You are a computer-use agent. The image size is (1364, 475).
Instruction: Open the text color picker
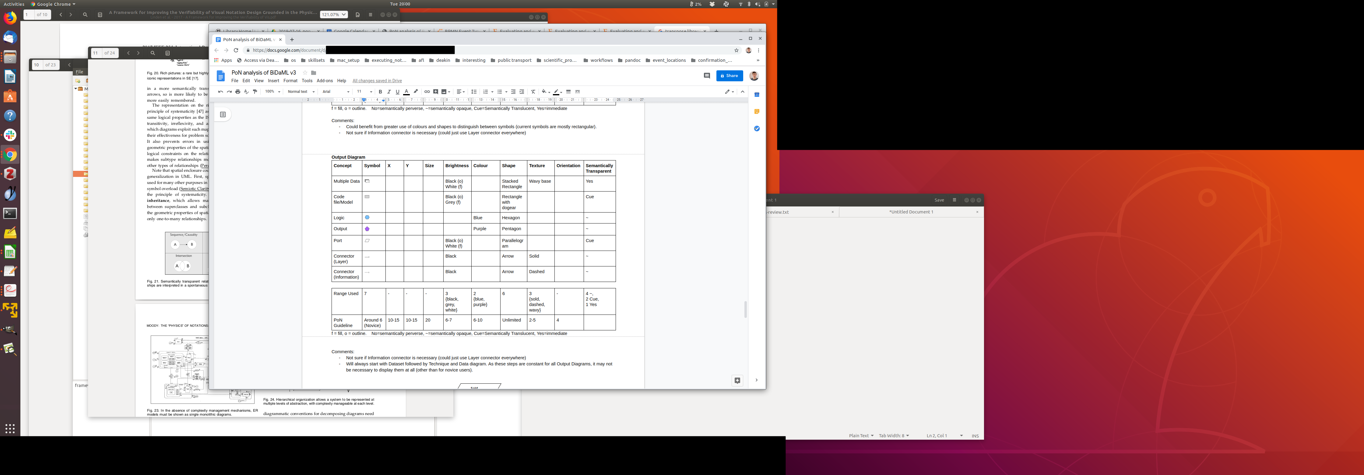406,92
